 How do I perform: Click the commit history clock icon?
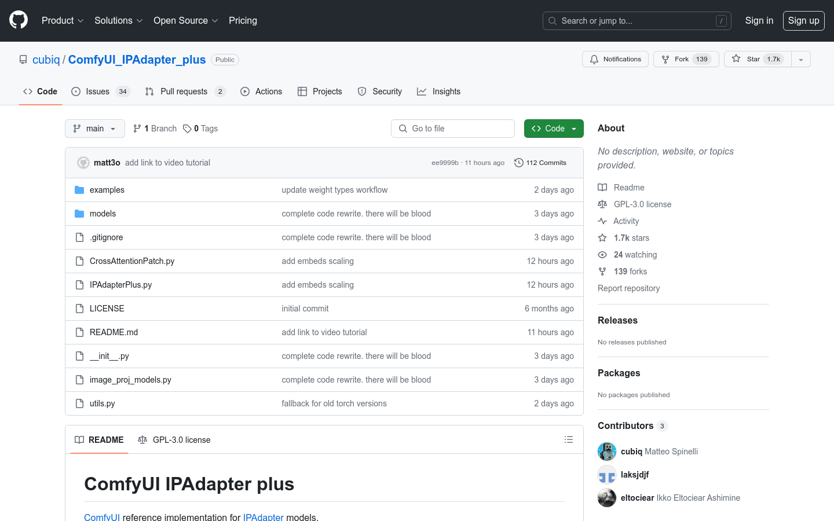point(518,163)
